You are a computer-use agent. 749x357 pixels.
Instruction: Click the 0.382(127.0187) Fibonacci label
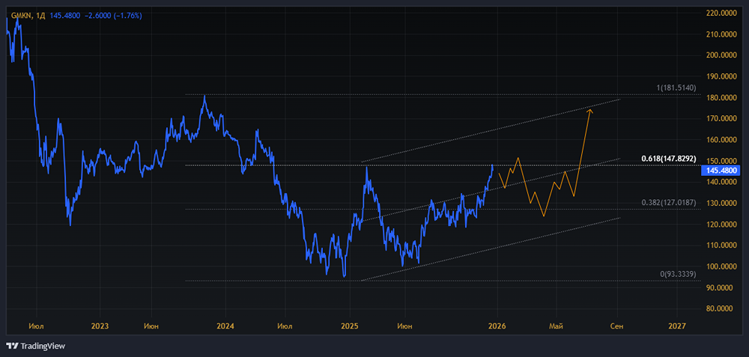[x=669, y=203]
